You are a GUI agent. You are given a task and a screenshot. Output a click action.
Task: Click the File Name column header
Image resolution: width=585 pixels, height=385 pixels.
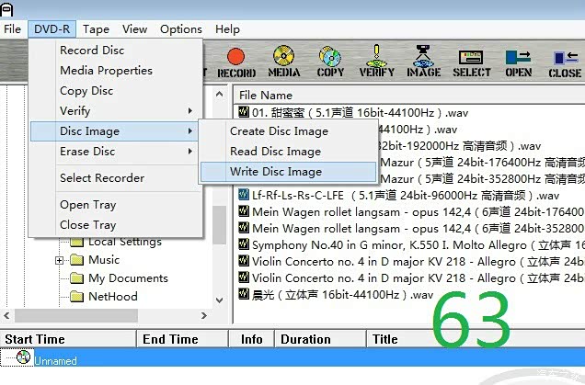pyautogui.click(x=266, y=95)
